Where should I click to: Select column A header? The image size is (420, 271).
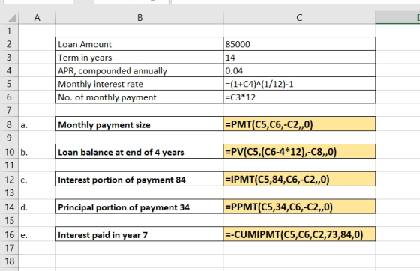[x=37, y=18]
